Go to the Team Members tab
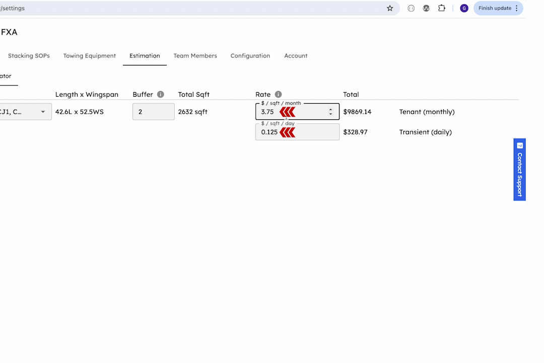The image size is (544, 363). (x=195, y=56)
